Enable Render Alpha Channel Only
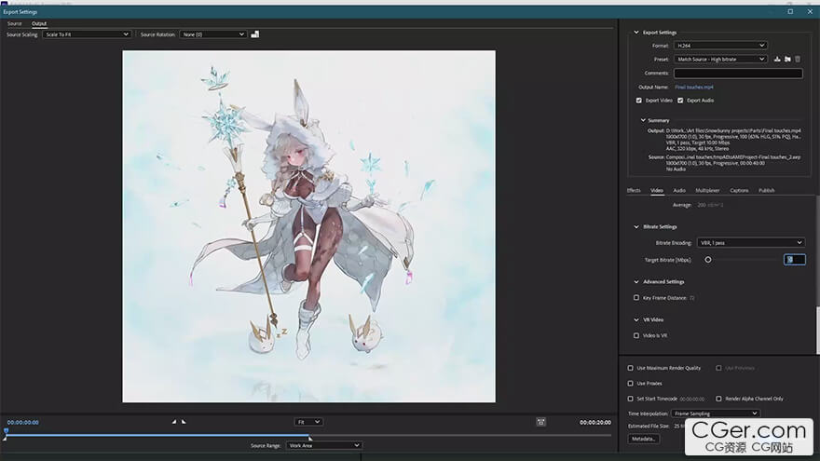The image size is (820, 461). 718,399
